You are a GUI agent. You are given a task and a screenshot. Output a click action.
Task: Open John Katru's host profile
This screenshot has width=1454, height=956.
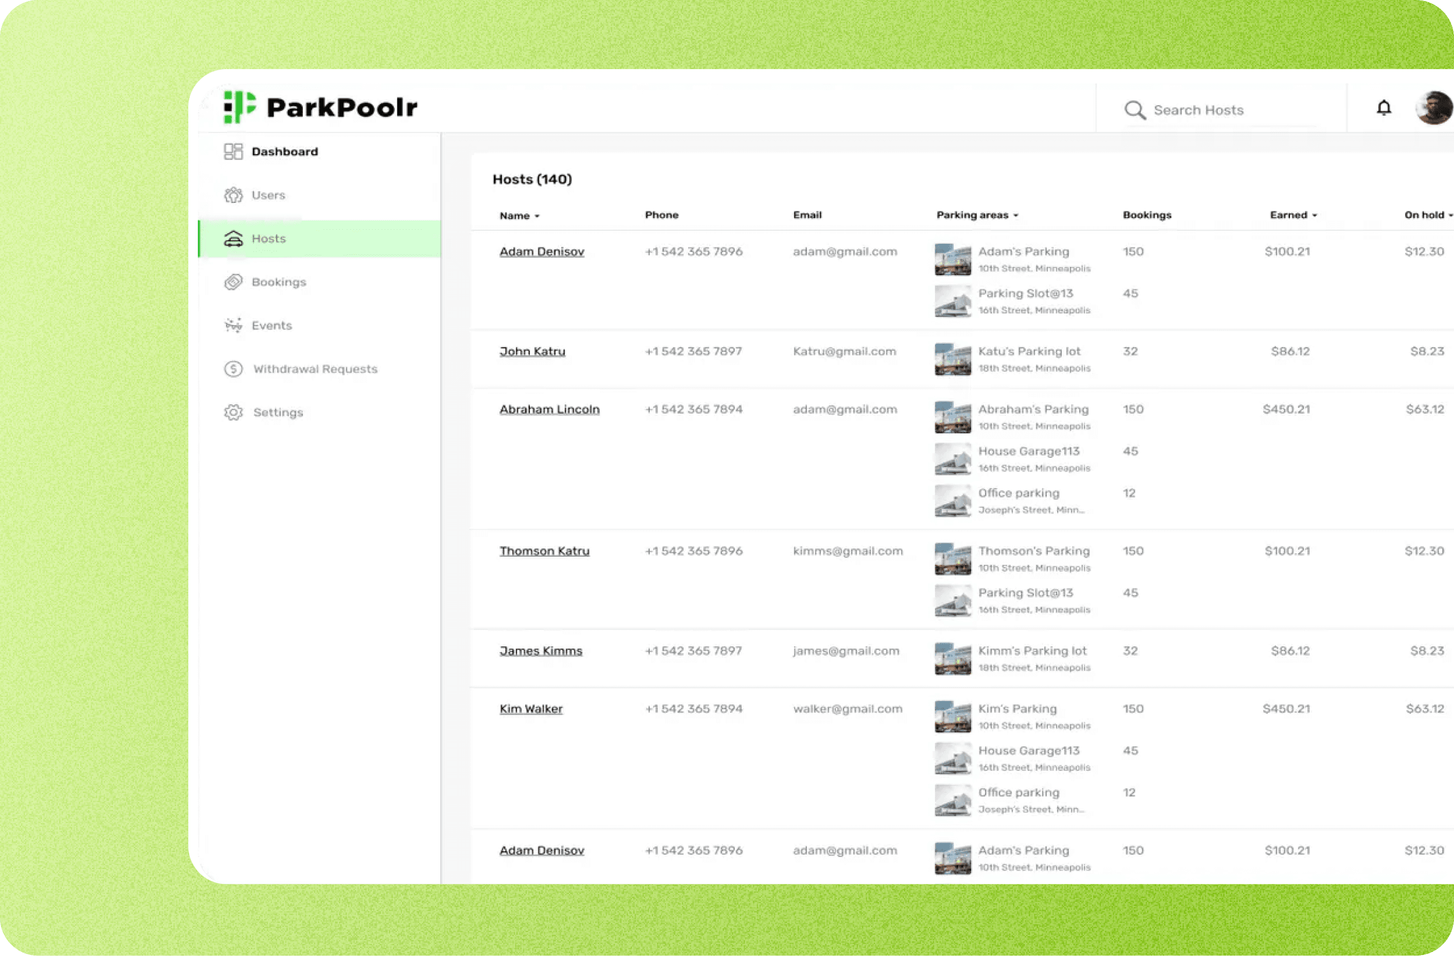tap(532, 351)
